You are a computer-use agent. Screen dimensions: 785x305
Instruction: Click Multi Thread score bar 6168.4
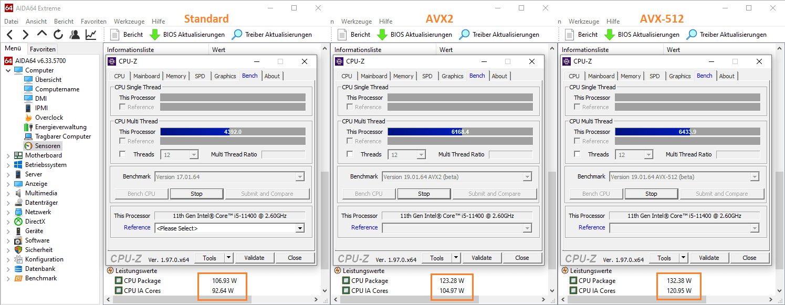(x=460, y=132)
